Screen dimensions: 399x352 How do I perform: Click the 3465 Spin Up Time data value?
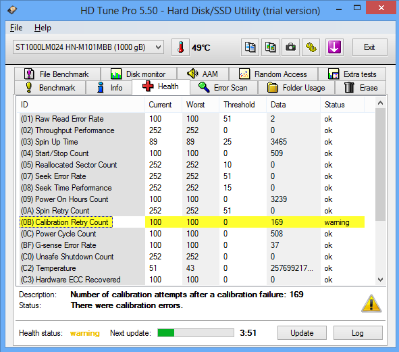click(x=279, y=142)
